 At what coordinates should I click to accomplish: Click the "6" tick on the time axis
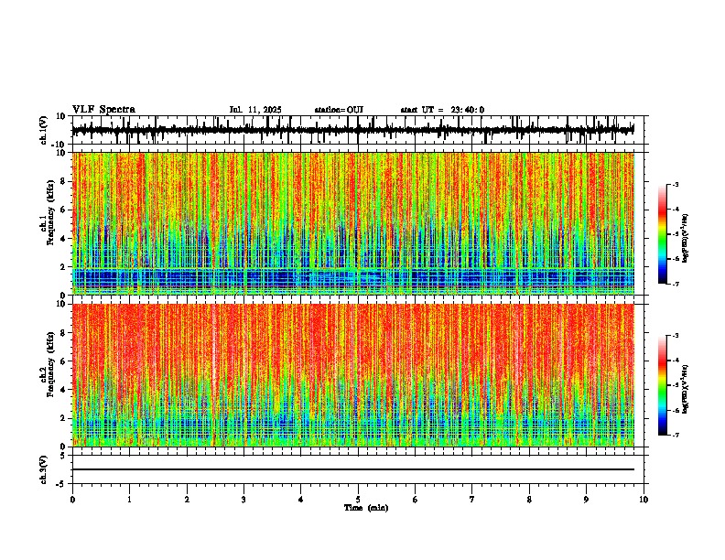(x=416, y=500)
